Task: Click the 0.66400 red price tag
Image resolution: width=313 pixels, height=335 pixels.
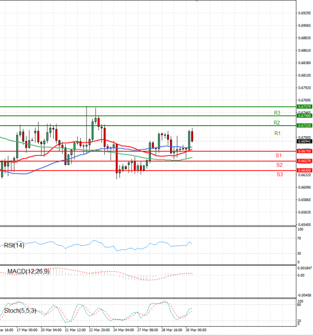Action: [x=305, y=171]
